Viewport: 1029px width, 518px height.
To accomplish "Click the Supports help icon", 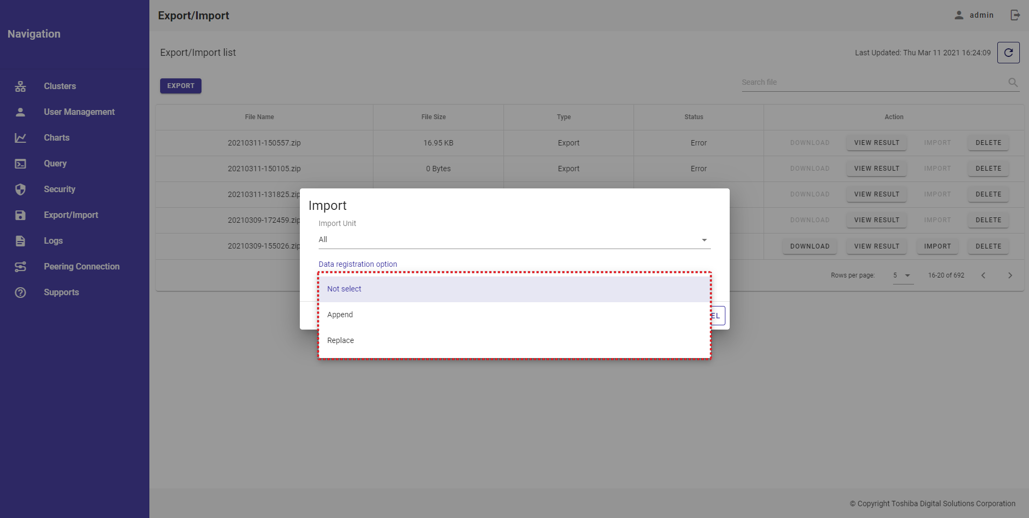I will click(x=20, y=293).
